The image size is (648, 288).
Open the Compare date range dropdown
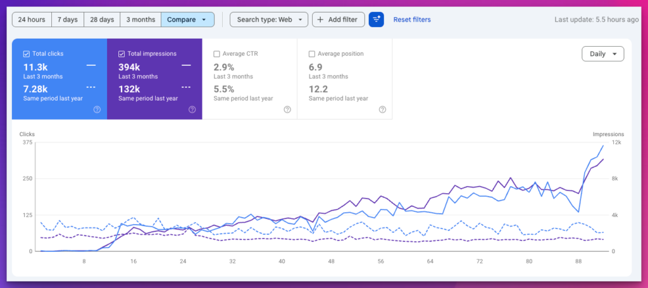pyautogui.click(x=187, y=20)
